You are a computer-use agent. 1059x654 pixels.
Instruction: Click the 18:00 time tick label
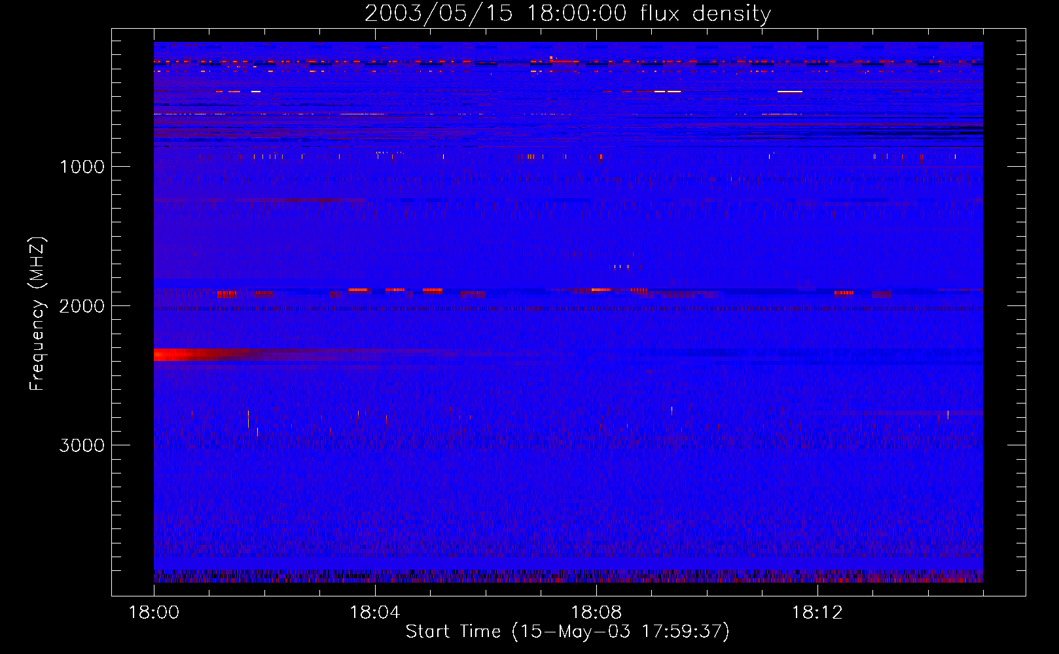154,613
